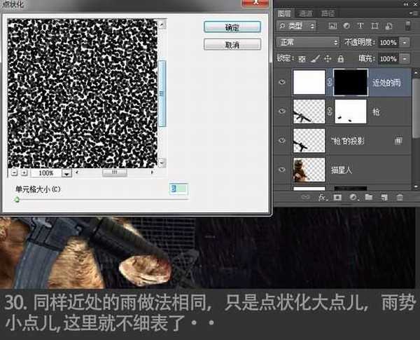Hide the 近处的雨 layer
Image resolution: width=420 pixels, height=340 pixels.
pyautogui.click(x=283, y=82)
